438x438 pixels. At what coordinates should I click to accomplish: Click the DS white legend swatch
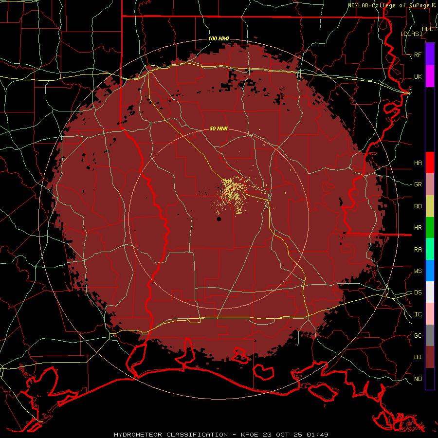[x=430, y=292]
